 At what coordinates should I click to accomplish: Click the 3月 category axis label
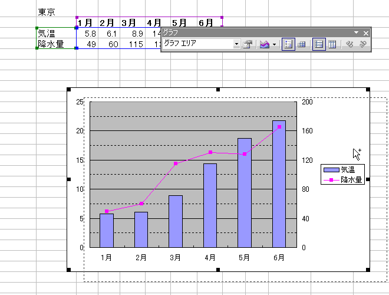click(176, 257)
